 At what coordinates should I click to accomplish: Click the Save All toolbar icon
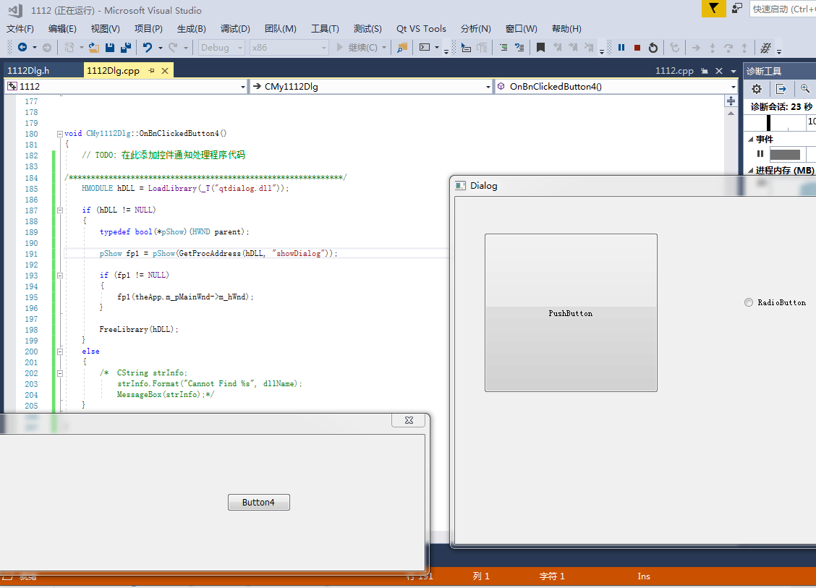pos(127,48)
